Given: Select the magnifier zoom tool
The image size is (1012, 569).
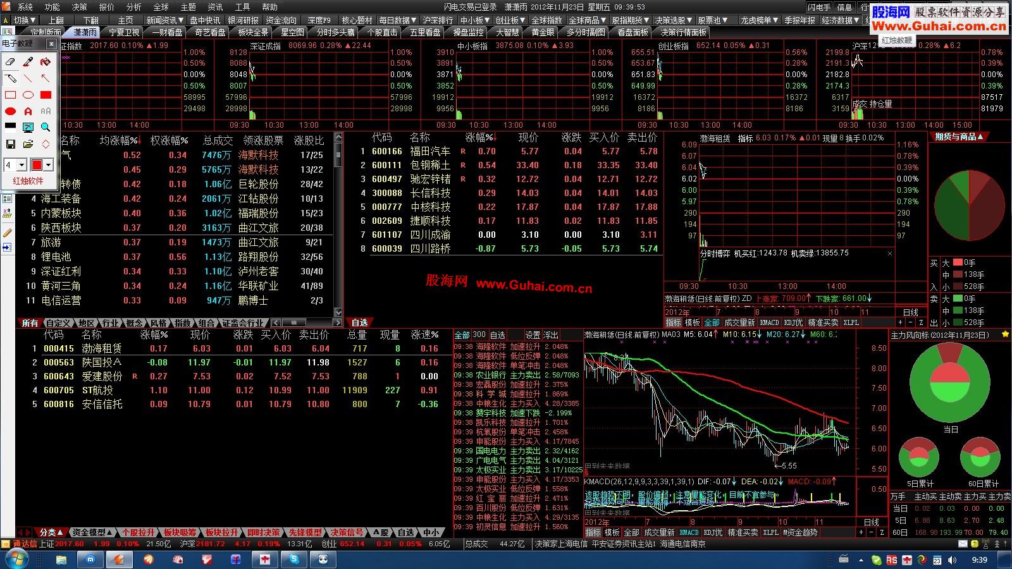Looking at the screenshot, I should 46,127.
